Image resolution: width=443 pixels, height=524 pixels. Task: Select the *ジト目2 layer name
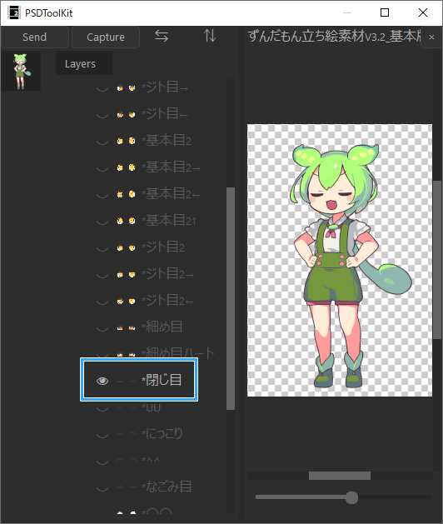(163, 247)
